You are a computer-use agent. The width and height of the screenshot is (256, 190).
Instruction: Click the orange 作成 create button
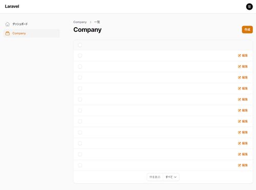coord(247,30)
